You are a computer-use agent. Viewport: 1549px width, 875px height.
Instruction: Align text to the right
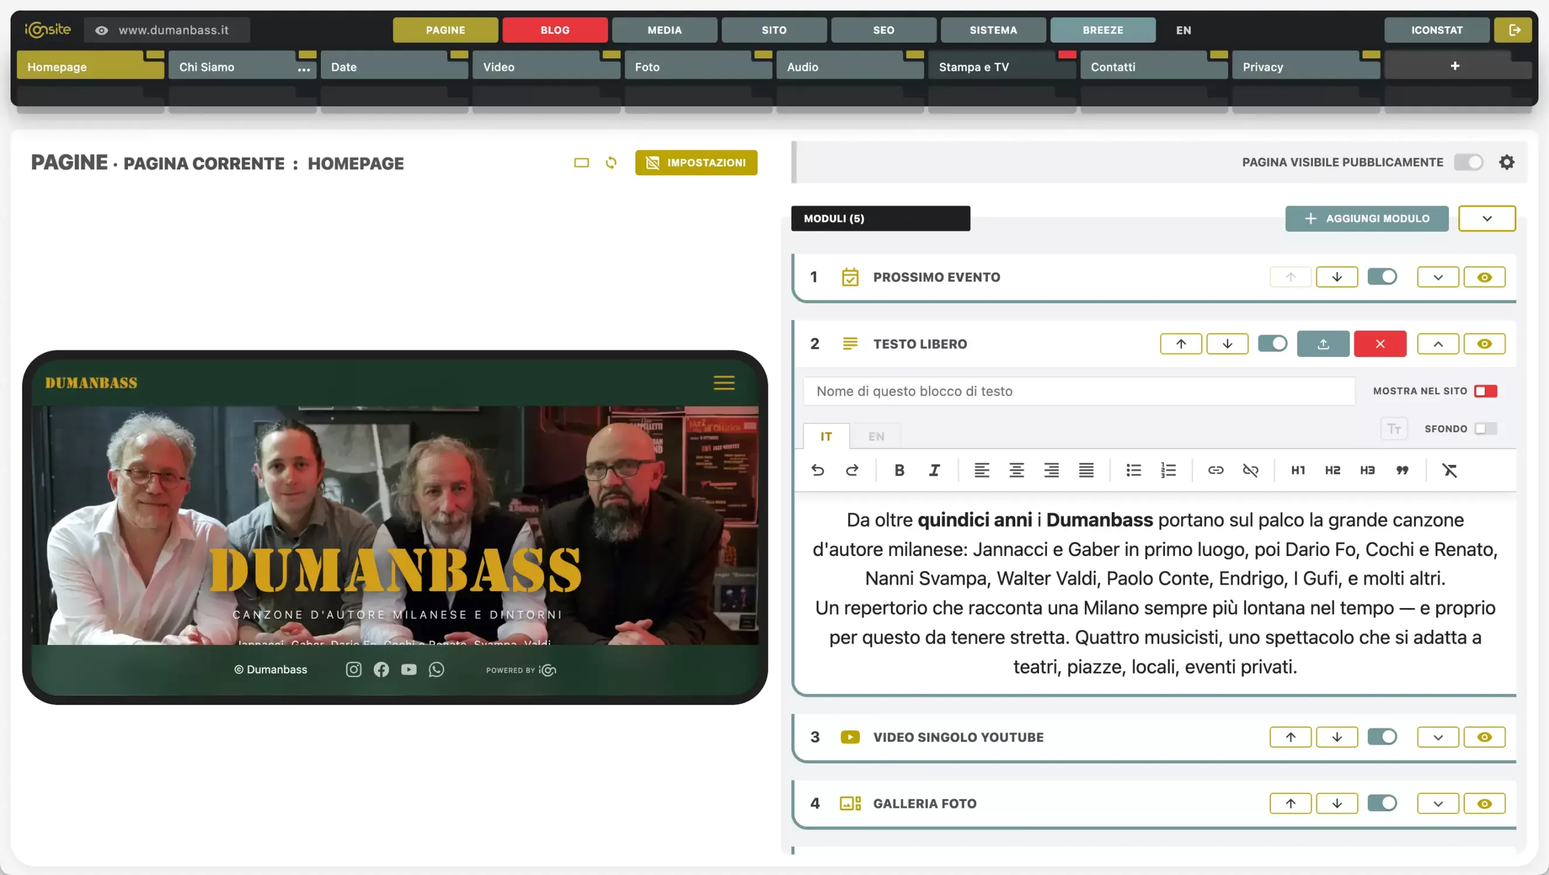tap(1051, 470)
